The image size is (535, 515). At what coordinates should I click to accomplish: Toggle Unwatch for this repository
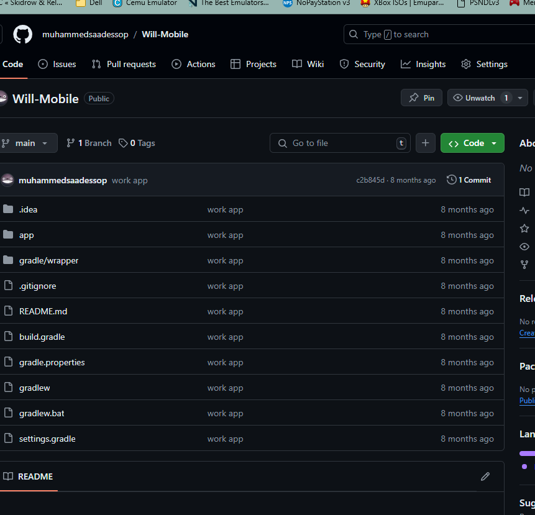474,98
